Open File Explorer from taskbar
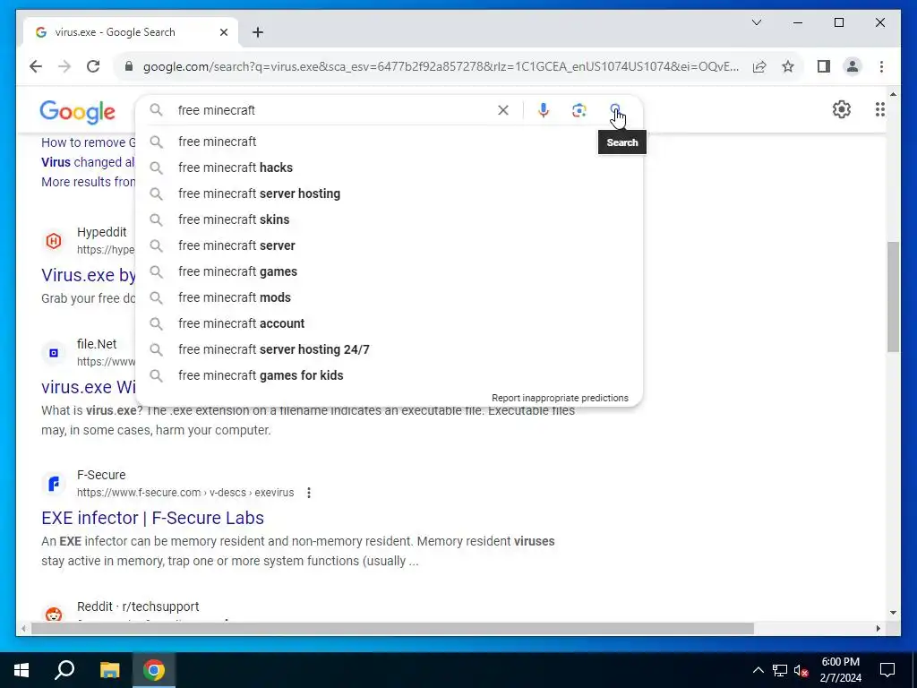This screenshot has width=917, height=688. click(109, 670)
